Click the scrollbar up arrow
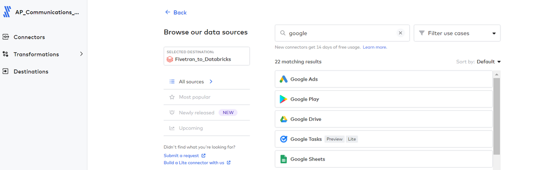Screen dimensions: 558x170 (496, 74)
